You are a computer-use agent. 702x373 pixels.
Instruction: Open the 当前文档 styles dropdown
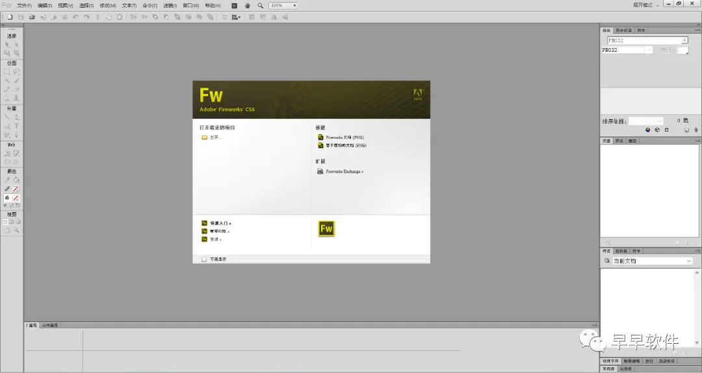point(653,261)
